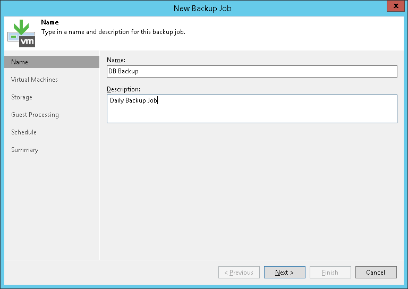The width and height of the screenshot is (408, 289).
Task: Open the Storage wizard step
Action: (x=22, y=97)
